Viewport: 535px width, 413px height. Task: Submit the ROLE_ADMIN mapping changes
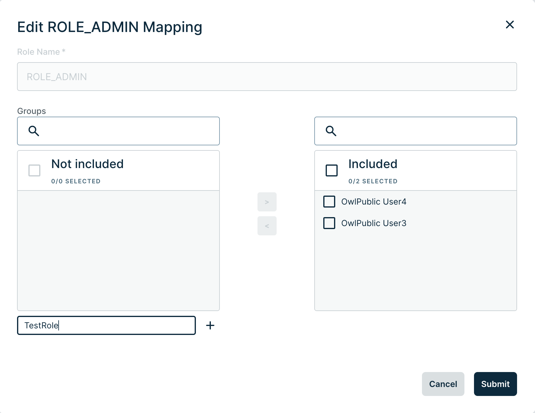point(495,384)
